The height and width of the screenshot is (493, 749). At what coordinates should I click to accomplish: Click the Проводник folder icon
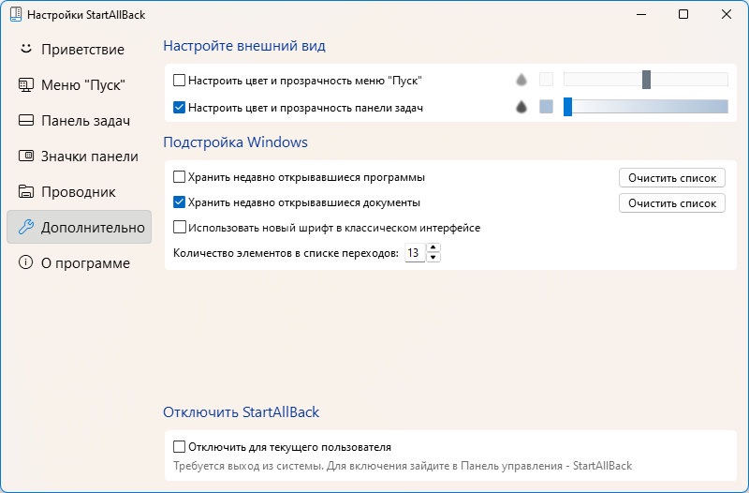26,191
